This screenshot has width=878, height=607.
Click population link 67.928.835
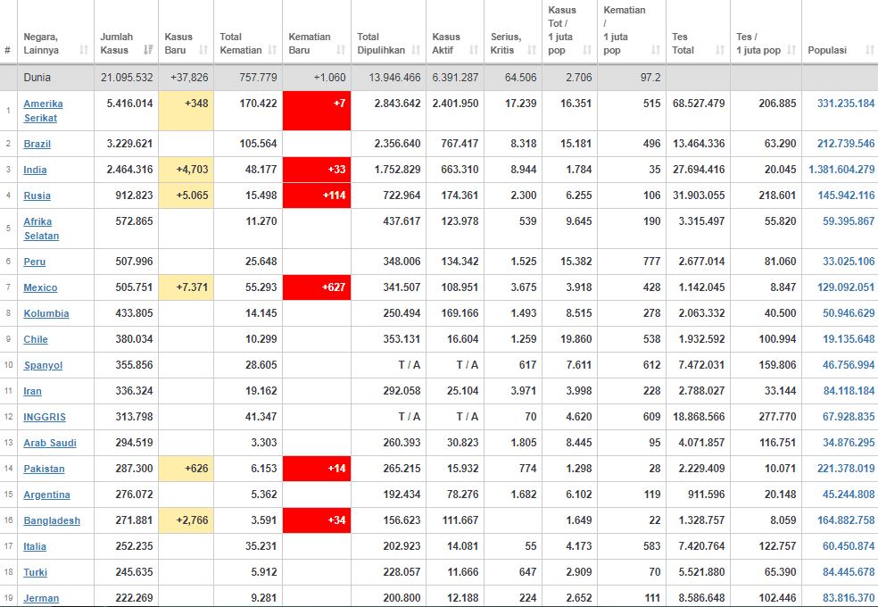[849, 416]
